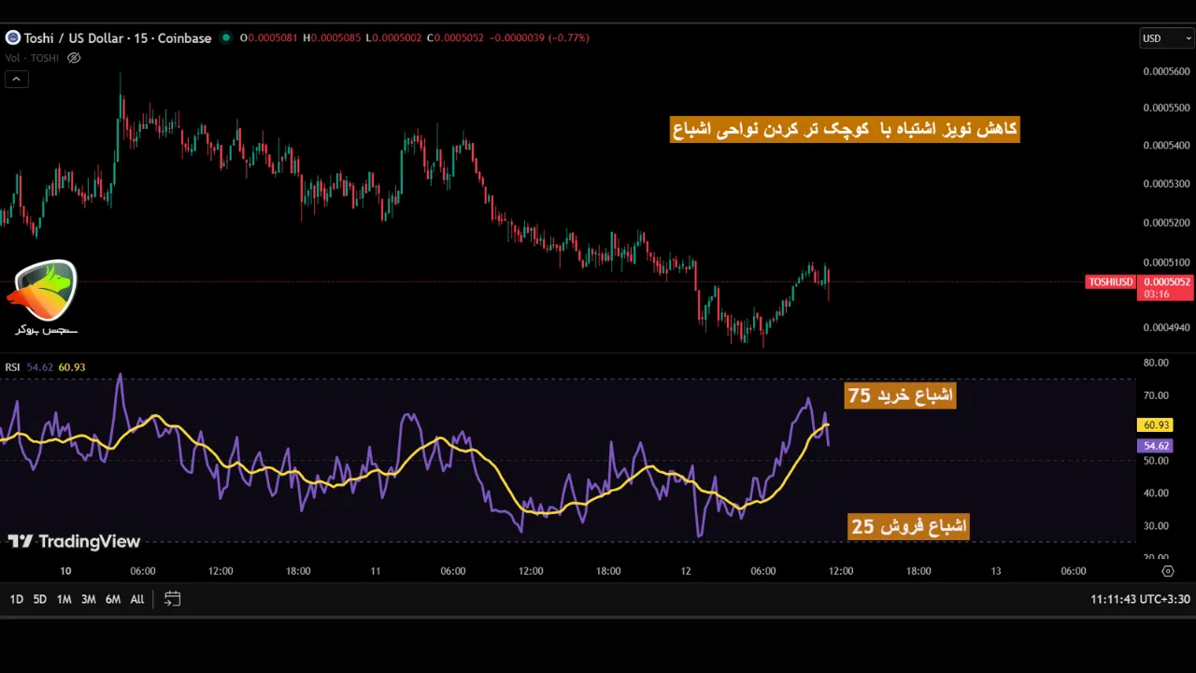The height and width of the screenshot is (673, 1196).
Task: Switch to the 1M time range
Action: [64, 599]
